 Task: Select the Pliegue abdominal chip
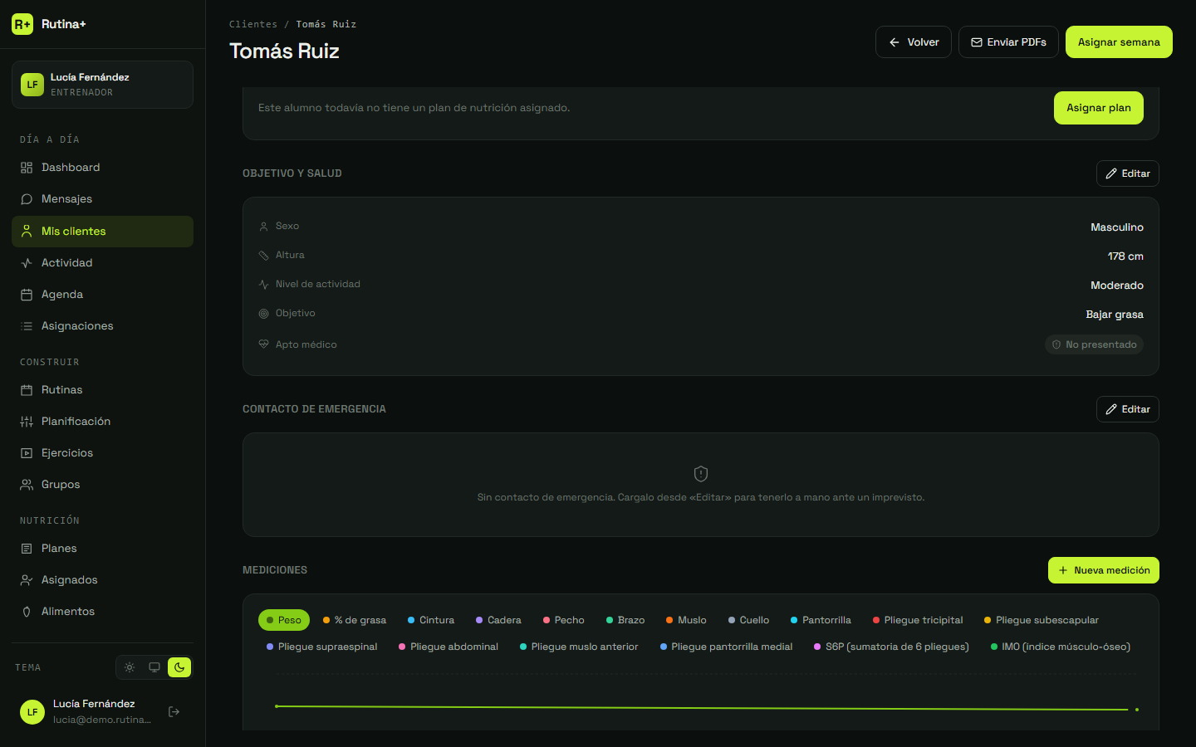point(448,647)
